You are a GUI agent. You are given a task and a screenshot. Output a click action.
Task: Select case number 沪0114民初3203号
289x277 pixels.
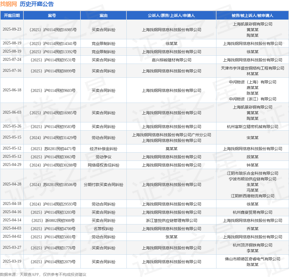(53, 212)
